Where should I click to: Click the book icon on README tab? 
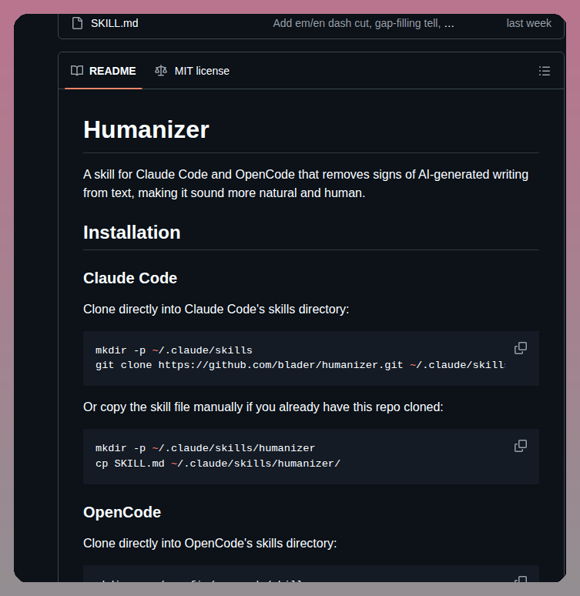click(x=77, y=71)
